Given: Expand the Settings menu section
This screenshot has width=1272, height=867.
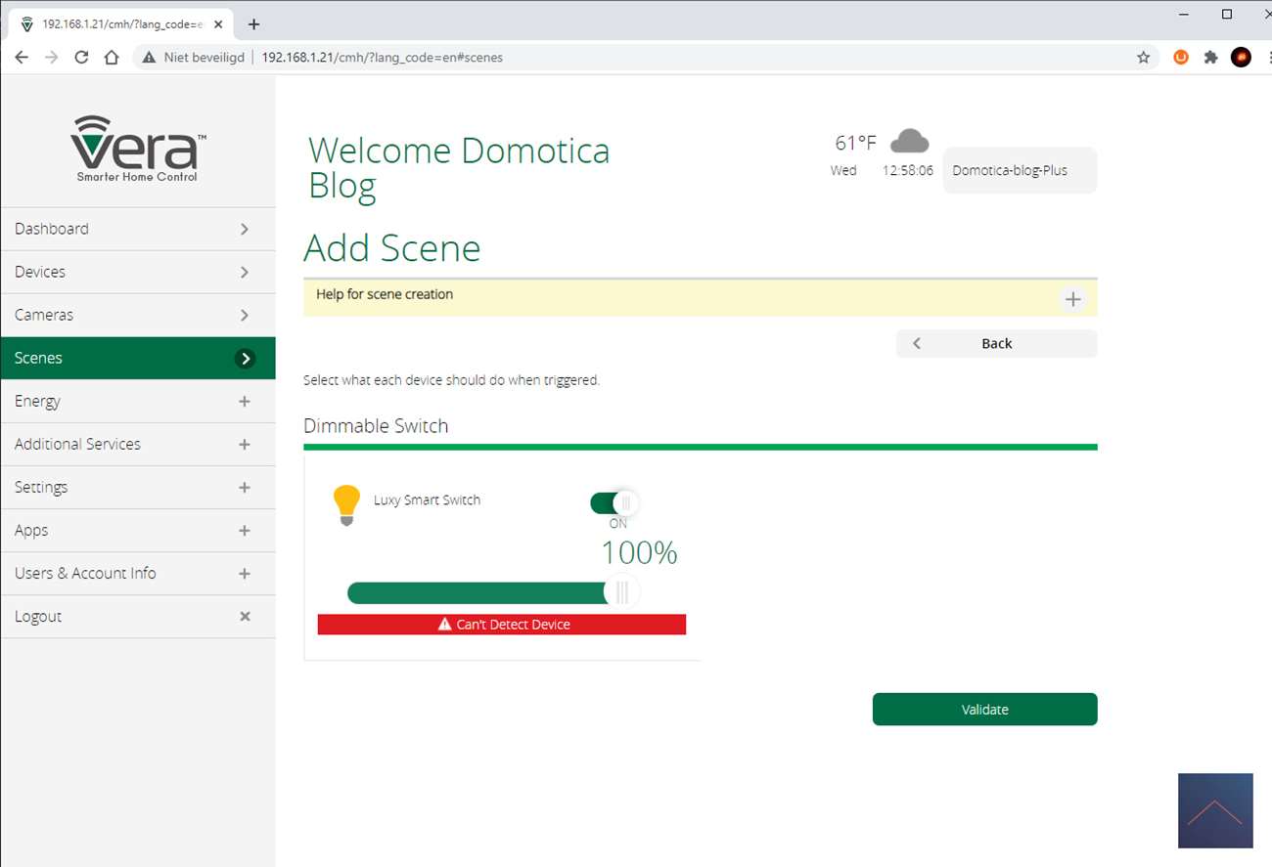Looking at the screenshot, I should (x=245, y=488).
